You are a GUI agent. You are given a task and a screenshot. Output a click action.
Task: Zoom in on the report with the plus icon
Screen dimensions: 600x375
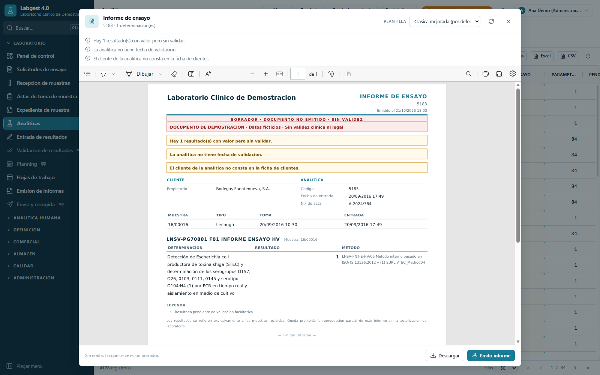pos(265,74)
